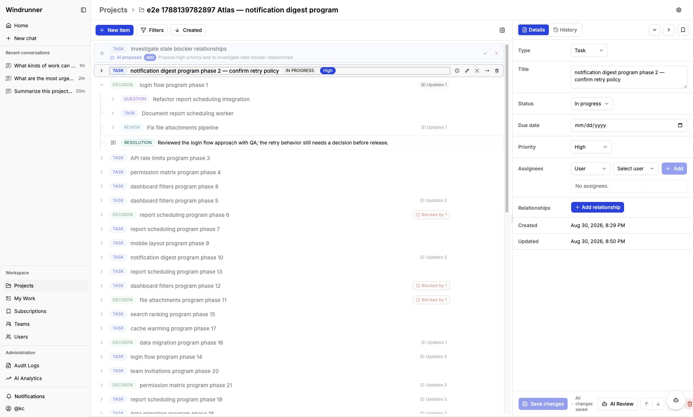693x417 pixels.
Task: Open the Select user dropdown
Action: click(636, 169)
